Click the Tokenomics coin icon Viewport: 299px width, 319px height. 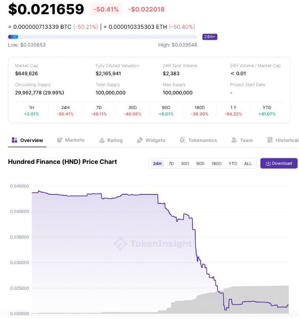pos(182,140)
